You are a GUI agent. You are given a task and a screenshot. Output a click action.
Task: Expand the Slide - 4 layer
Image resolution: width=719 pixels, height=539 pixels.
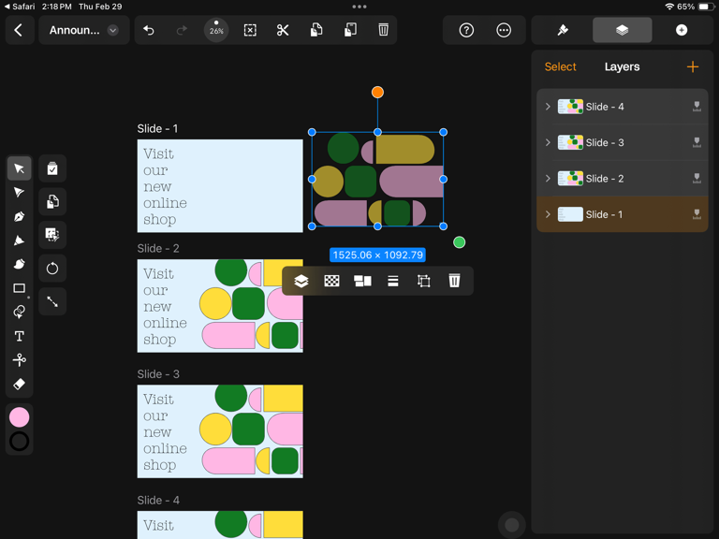[x=548, y=107]
